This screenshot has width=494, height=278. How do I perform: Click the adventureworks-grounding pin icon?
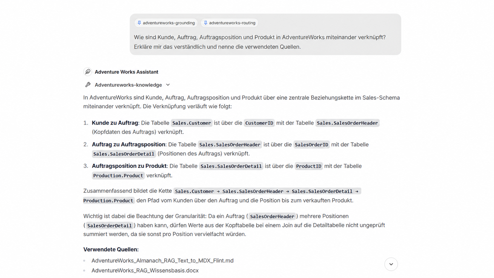tap(139, 23)
